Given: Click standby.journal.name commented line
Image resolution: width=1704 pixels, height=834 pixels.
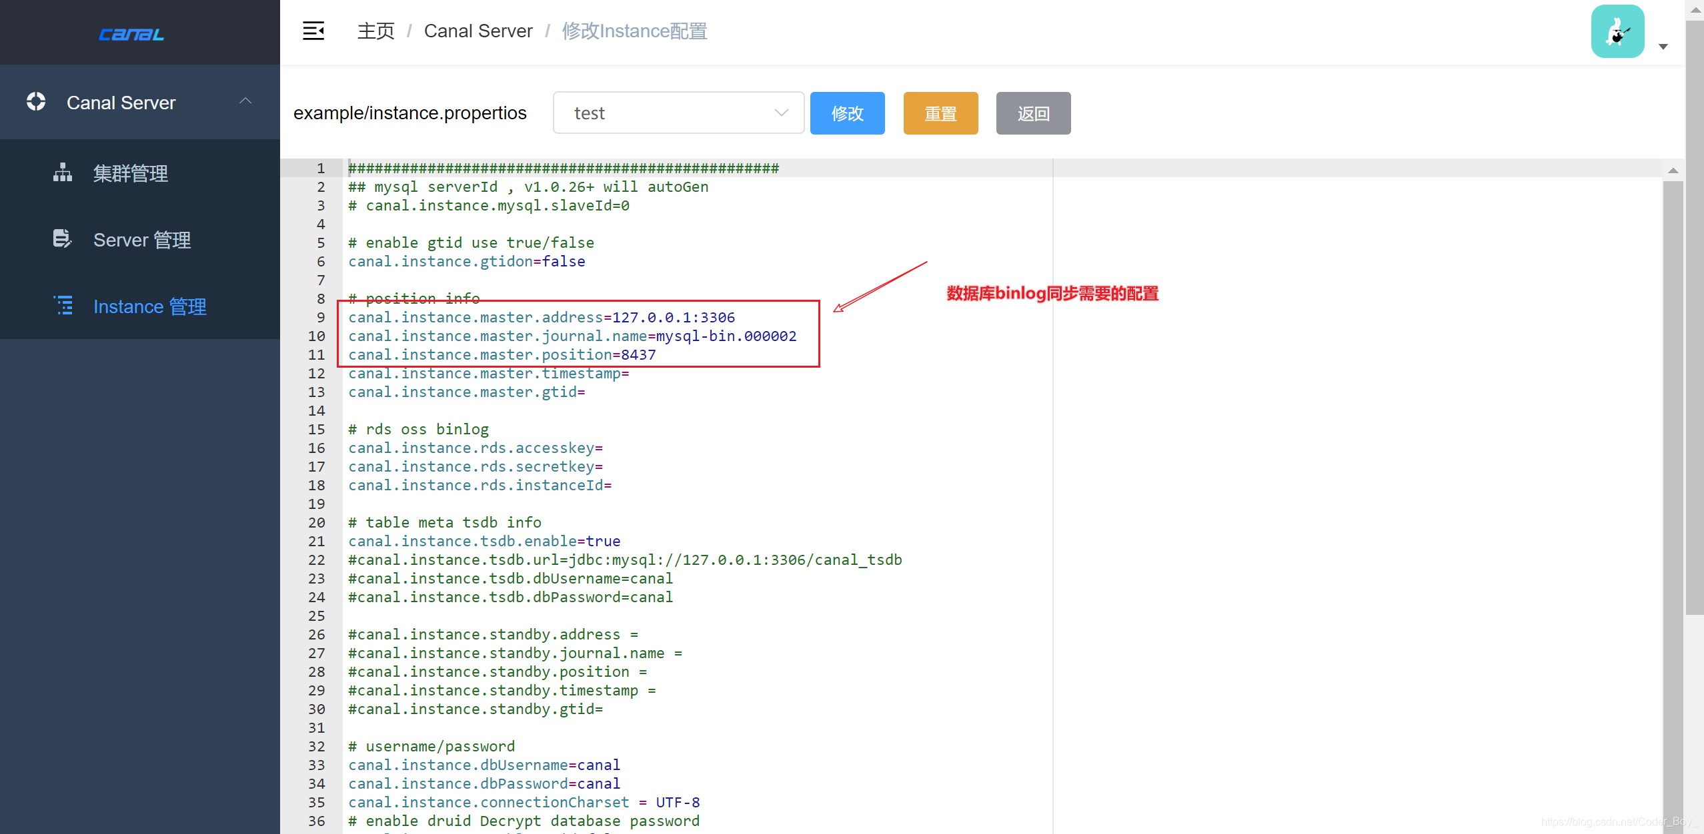Looking at the screenshot, I should [x=516, y=653].
